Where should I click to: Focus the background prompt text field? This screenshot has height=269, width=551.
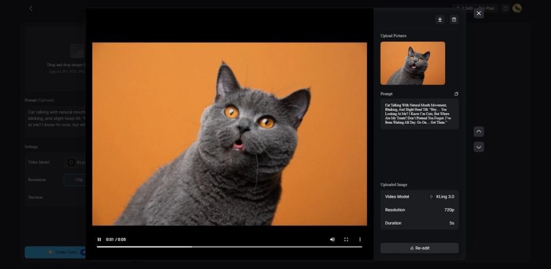click(x=56, y=121)
